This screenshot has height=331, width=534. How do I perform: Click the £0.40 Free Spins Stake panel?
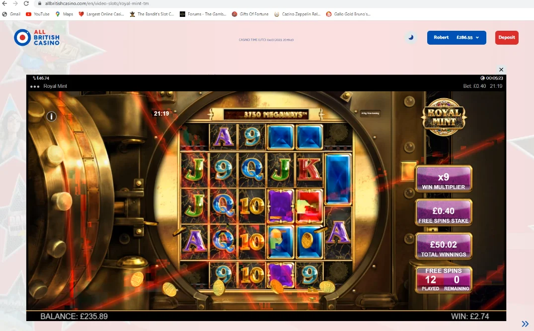coord(444,212)
